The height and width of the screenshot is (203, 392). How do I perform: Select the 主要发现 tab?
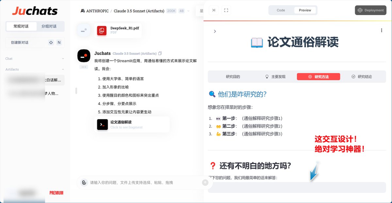click(x=275, y=77)
